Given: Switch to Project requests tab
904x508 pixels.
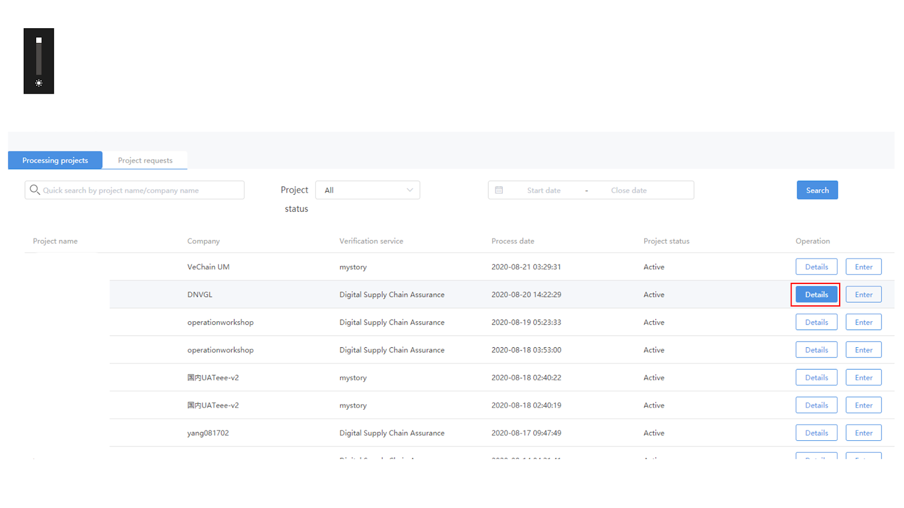Looking at the screenshot, I should coord(145,160).
